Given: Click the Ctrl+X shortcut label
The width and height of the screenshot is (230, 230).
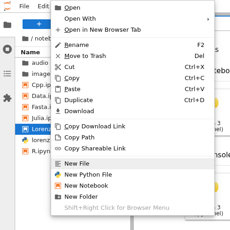Looking at the screenshot, I should click(x=195, y=67).
